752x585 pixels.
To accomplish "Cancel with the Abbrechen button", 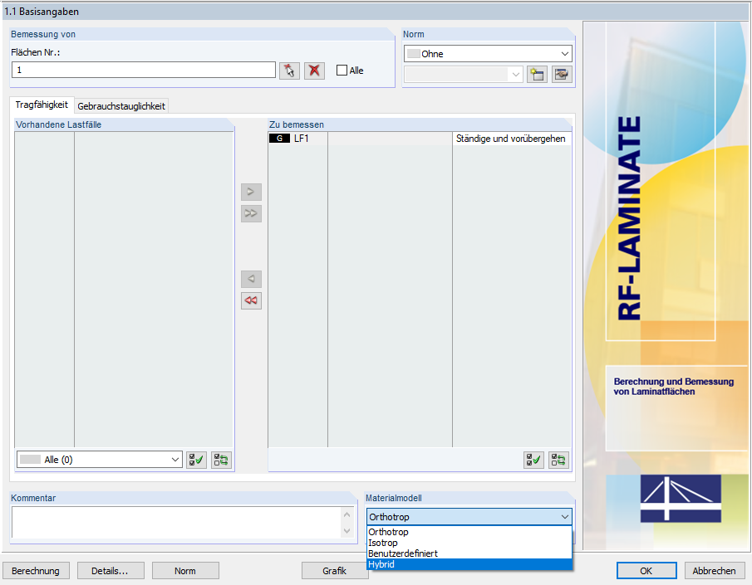I will coord(714,571).
